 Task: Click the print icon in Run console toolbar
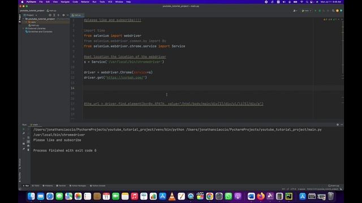pyautogui.click(x=28, y=145)
